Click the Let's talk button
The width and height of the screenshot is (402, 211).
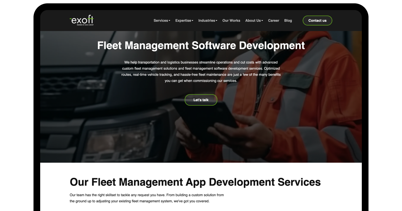coord(201,100)
